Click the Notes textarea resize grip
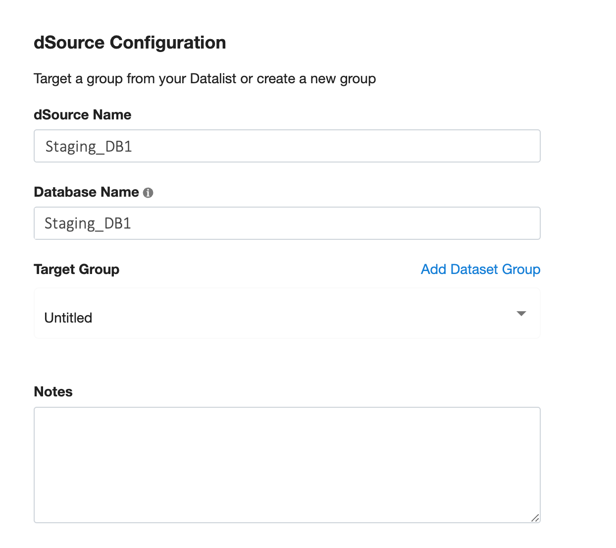The height and width of the screenshot is (548, 616). tap(535, 518)
